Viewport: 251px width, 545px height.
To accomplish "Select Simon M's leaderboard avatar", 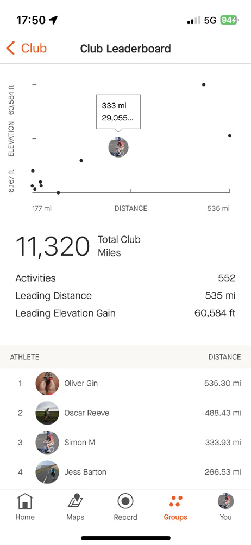I will pyautogui.click(x=47, y=443).
